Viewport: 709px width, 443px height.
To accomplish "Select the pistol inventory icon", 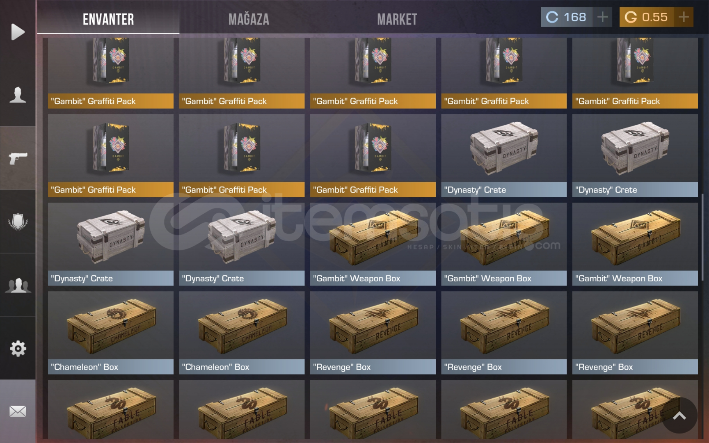I will point(18,158).
